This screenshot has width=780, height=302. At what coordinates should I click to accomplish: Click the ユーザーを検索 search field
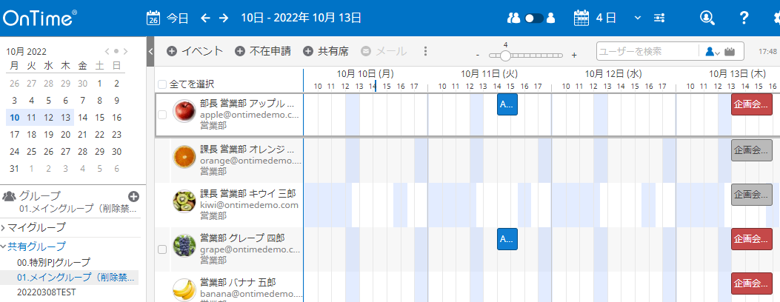[647, 51]
